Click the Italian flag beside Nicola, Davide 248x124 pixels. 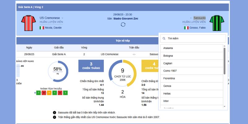(42, 28)
